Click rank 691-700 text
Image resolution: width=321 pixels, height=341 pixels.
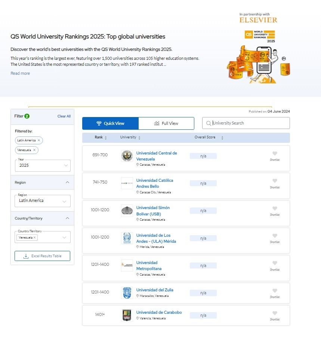pyautogui.click(x=100, y=155)
